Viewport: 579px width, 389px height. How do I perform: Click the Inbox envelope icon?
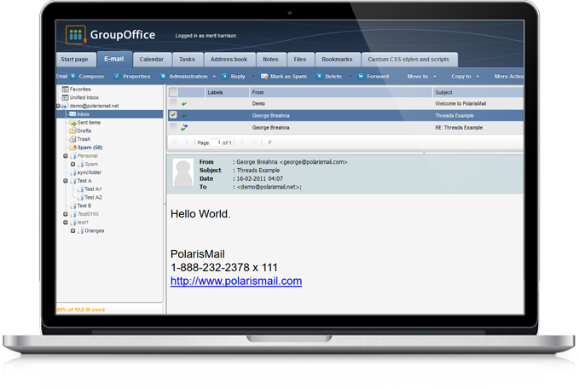[x=72, y=114]
